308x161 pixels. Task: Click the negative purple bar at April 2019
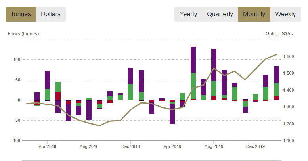tap(172, 114)
